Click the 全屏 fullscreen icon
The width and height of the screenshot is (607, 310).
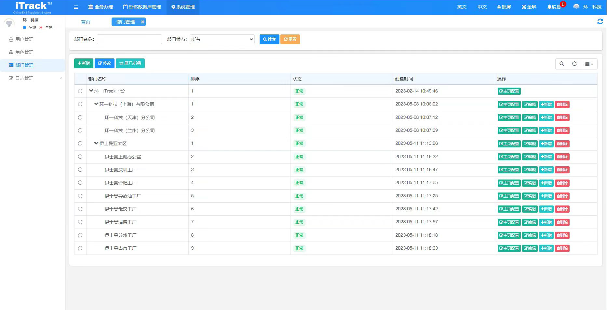coord(529,7)
